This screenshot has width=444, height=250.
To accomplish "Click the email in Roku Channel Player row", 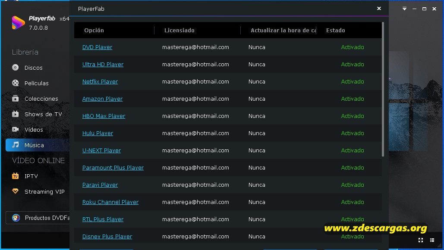I will point(195,202).
